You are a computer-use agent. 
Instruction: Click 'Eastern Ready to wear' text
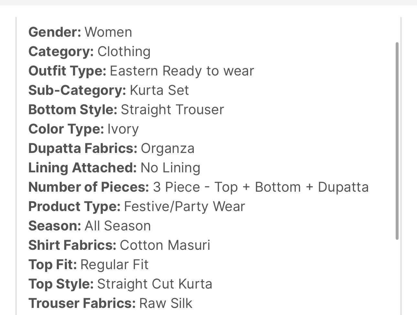pos(182,71)
